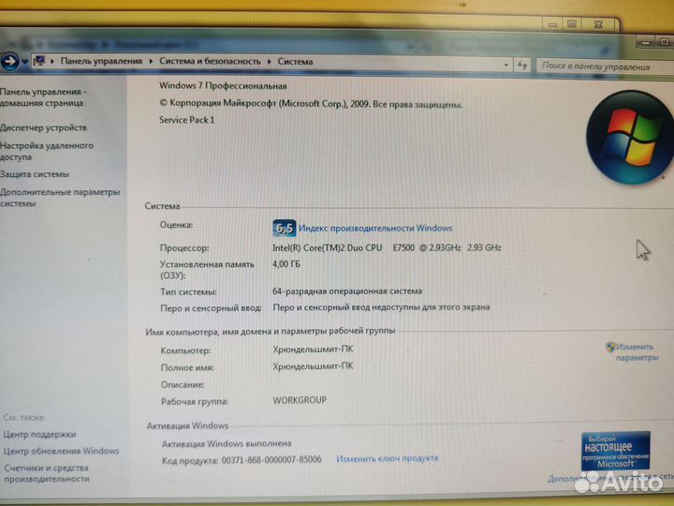The height and width of the screenshot is (506, 674).
Task: Click 'Windows 7 Профессиональная' edition text
Action: [x=223, y=85]
